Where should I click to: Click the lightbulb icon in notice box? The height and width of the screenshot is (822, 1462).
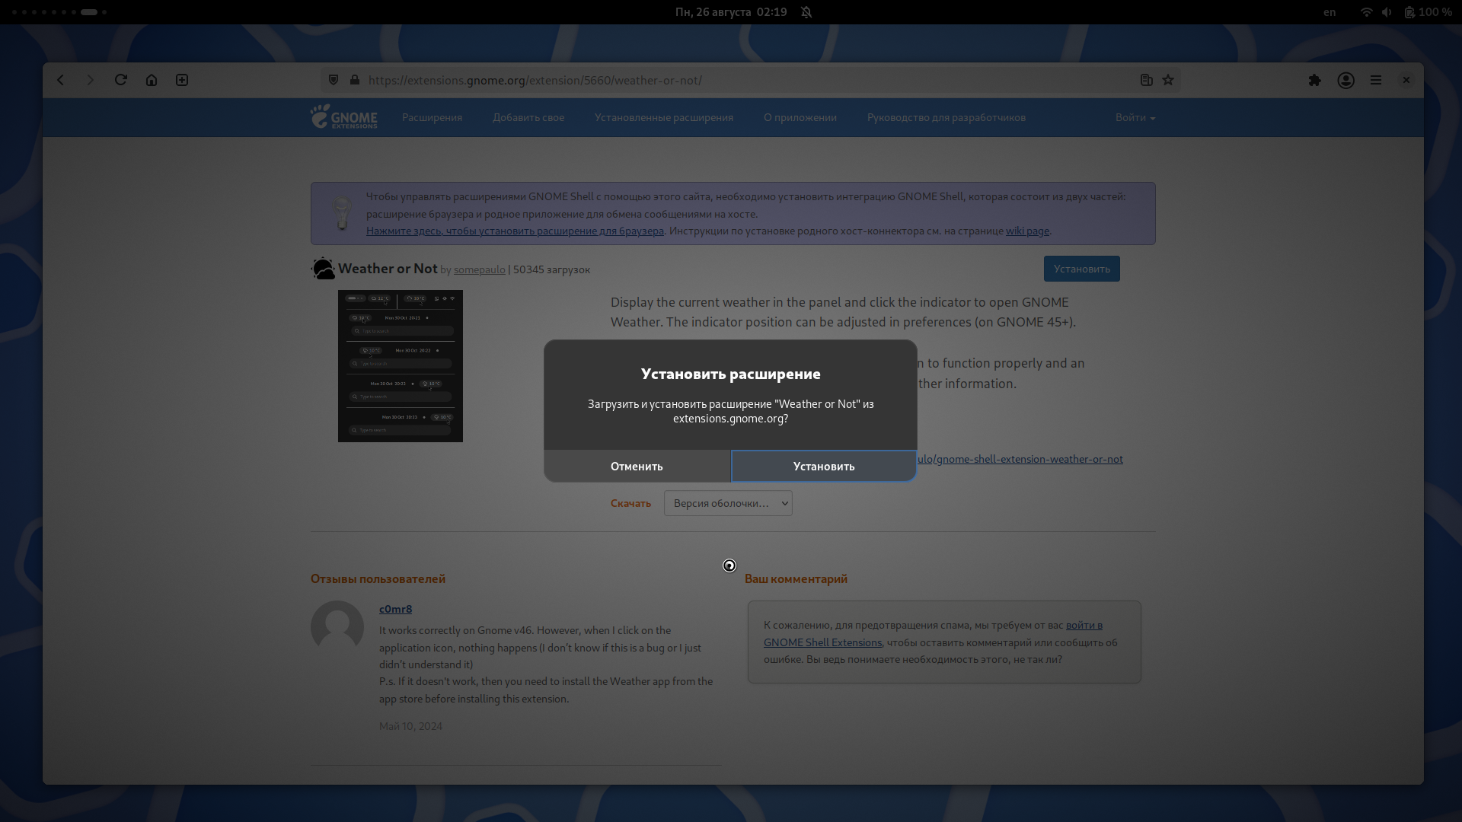tap(342, 213)
